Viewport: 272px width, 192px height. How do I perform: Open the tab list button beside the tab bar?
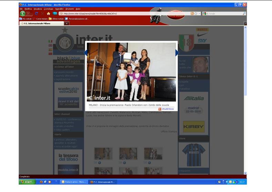coord(245,23)
